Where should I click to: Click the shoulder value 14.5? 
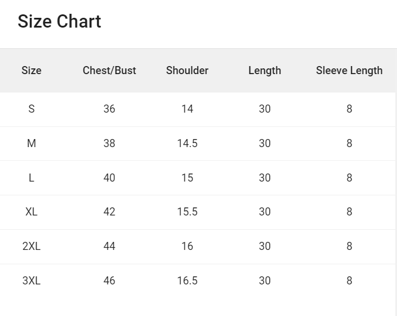(187, 144)
